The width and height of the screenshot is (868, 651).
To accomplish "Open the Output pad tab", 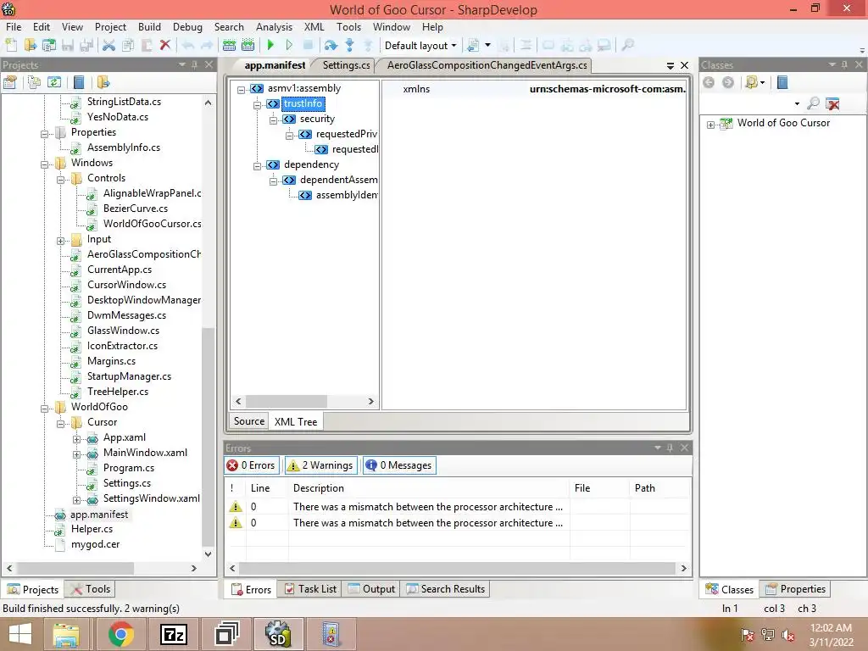I will (372, 589).
